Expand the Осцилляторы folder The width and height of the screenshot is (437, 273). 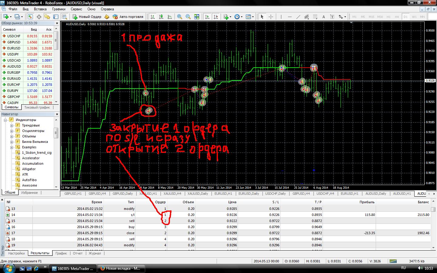[12, 131]
